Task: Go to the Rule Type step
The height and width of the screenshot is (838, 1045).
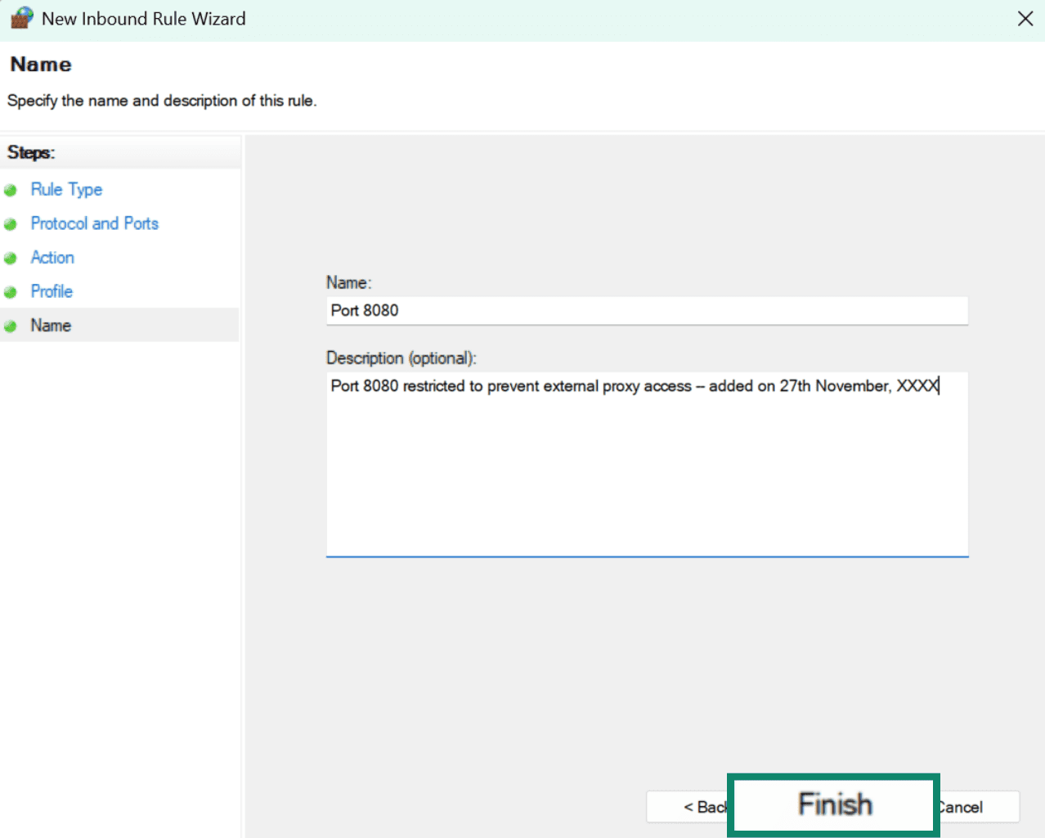Action: 66,190
